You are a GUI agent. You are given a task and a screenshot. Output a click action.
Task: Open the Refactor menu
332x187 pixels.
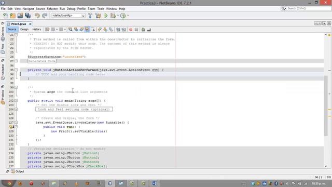tap(52, 9)
